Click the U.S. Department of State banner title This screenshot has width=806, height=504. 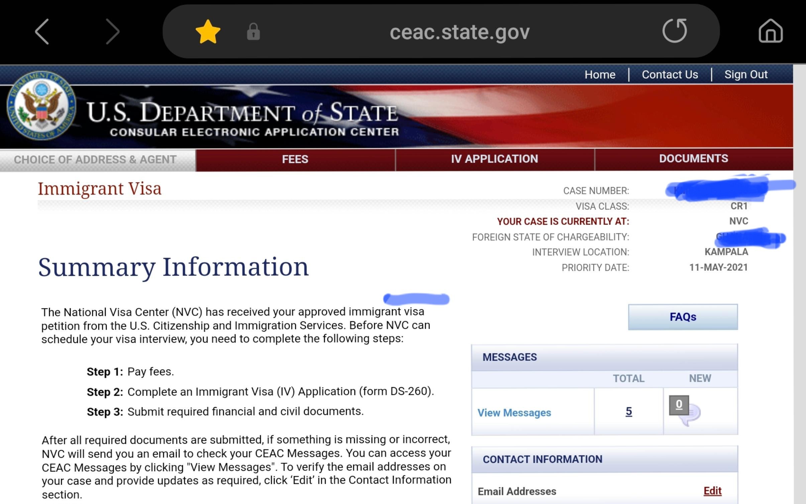[242, 112]
